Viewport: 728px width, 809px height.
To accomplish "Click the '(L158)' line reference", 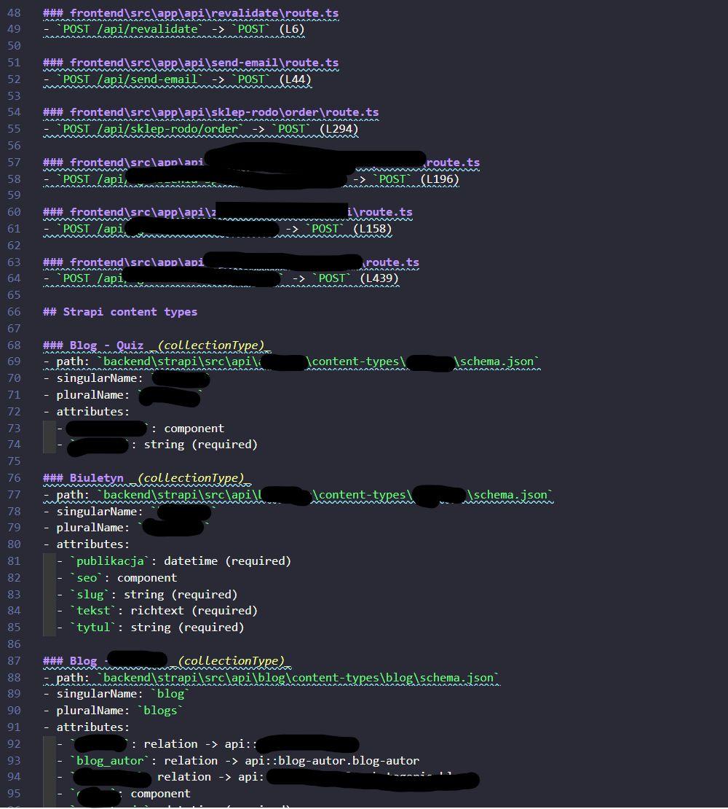I will coord(373,229).
